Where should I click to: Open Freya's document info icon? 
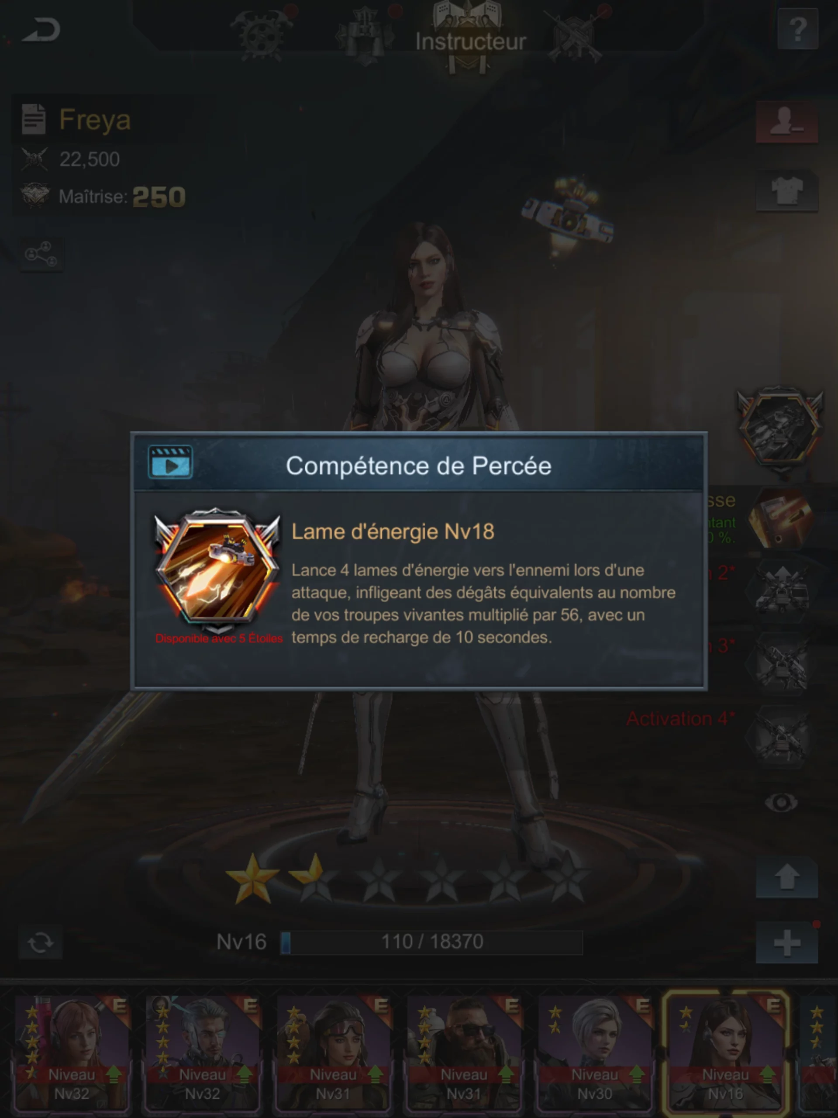[x=34, y=119]
